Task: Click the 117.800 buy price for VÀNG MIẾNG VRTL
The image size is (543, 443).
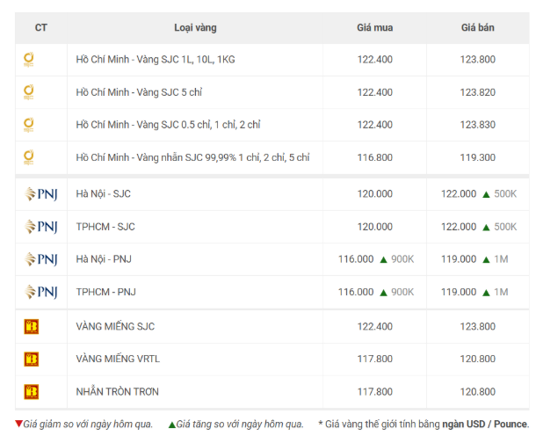Action: tap(374, 359)
